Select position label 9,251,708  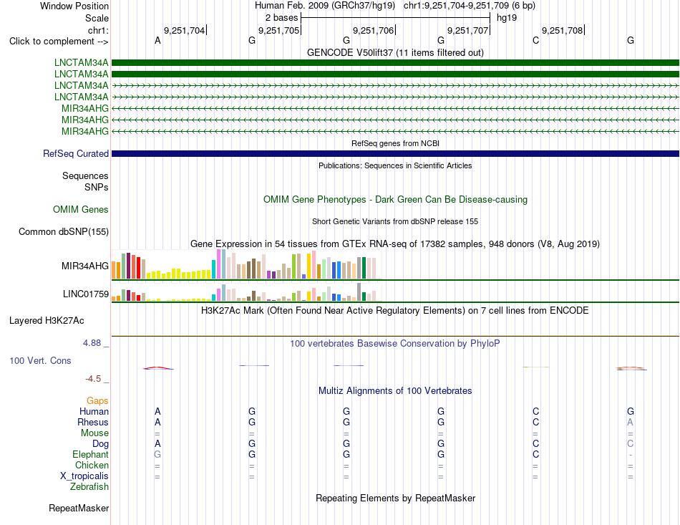click(563, 30)
